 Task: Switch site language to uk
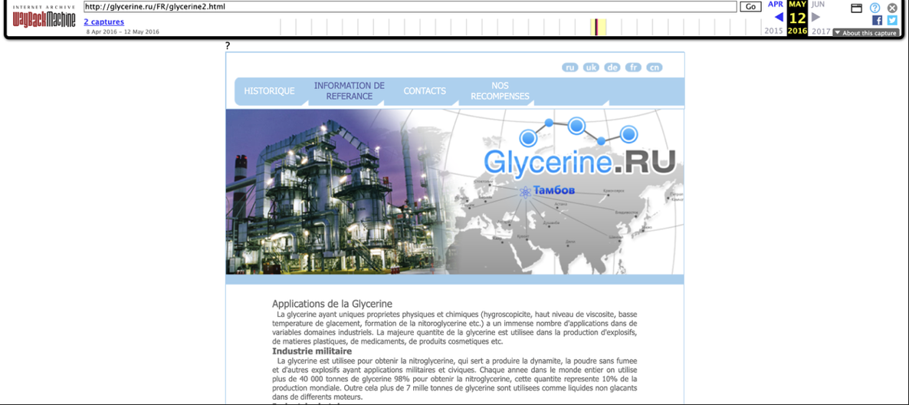pyautogui.click(x=592, y=67)
